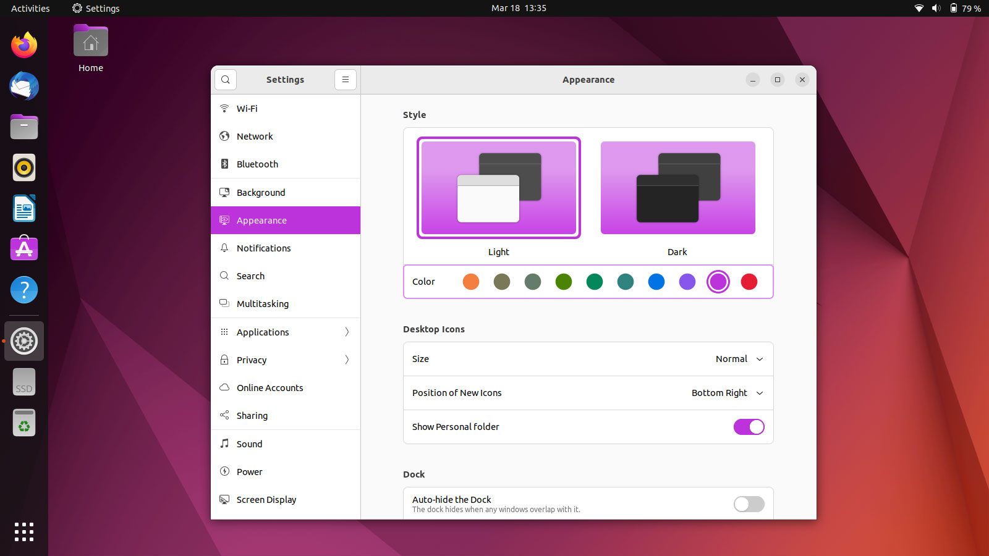Open Sound settings
989x556 pixels.
(250, 444)
